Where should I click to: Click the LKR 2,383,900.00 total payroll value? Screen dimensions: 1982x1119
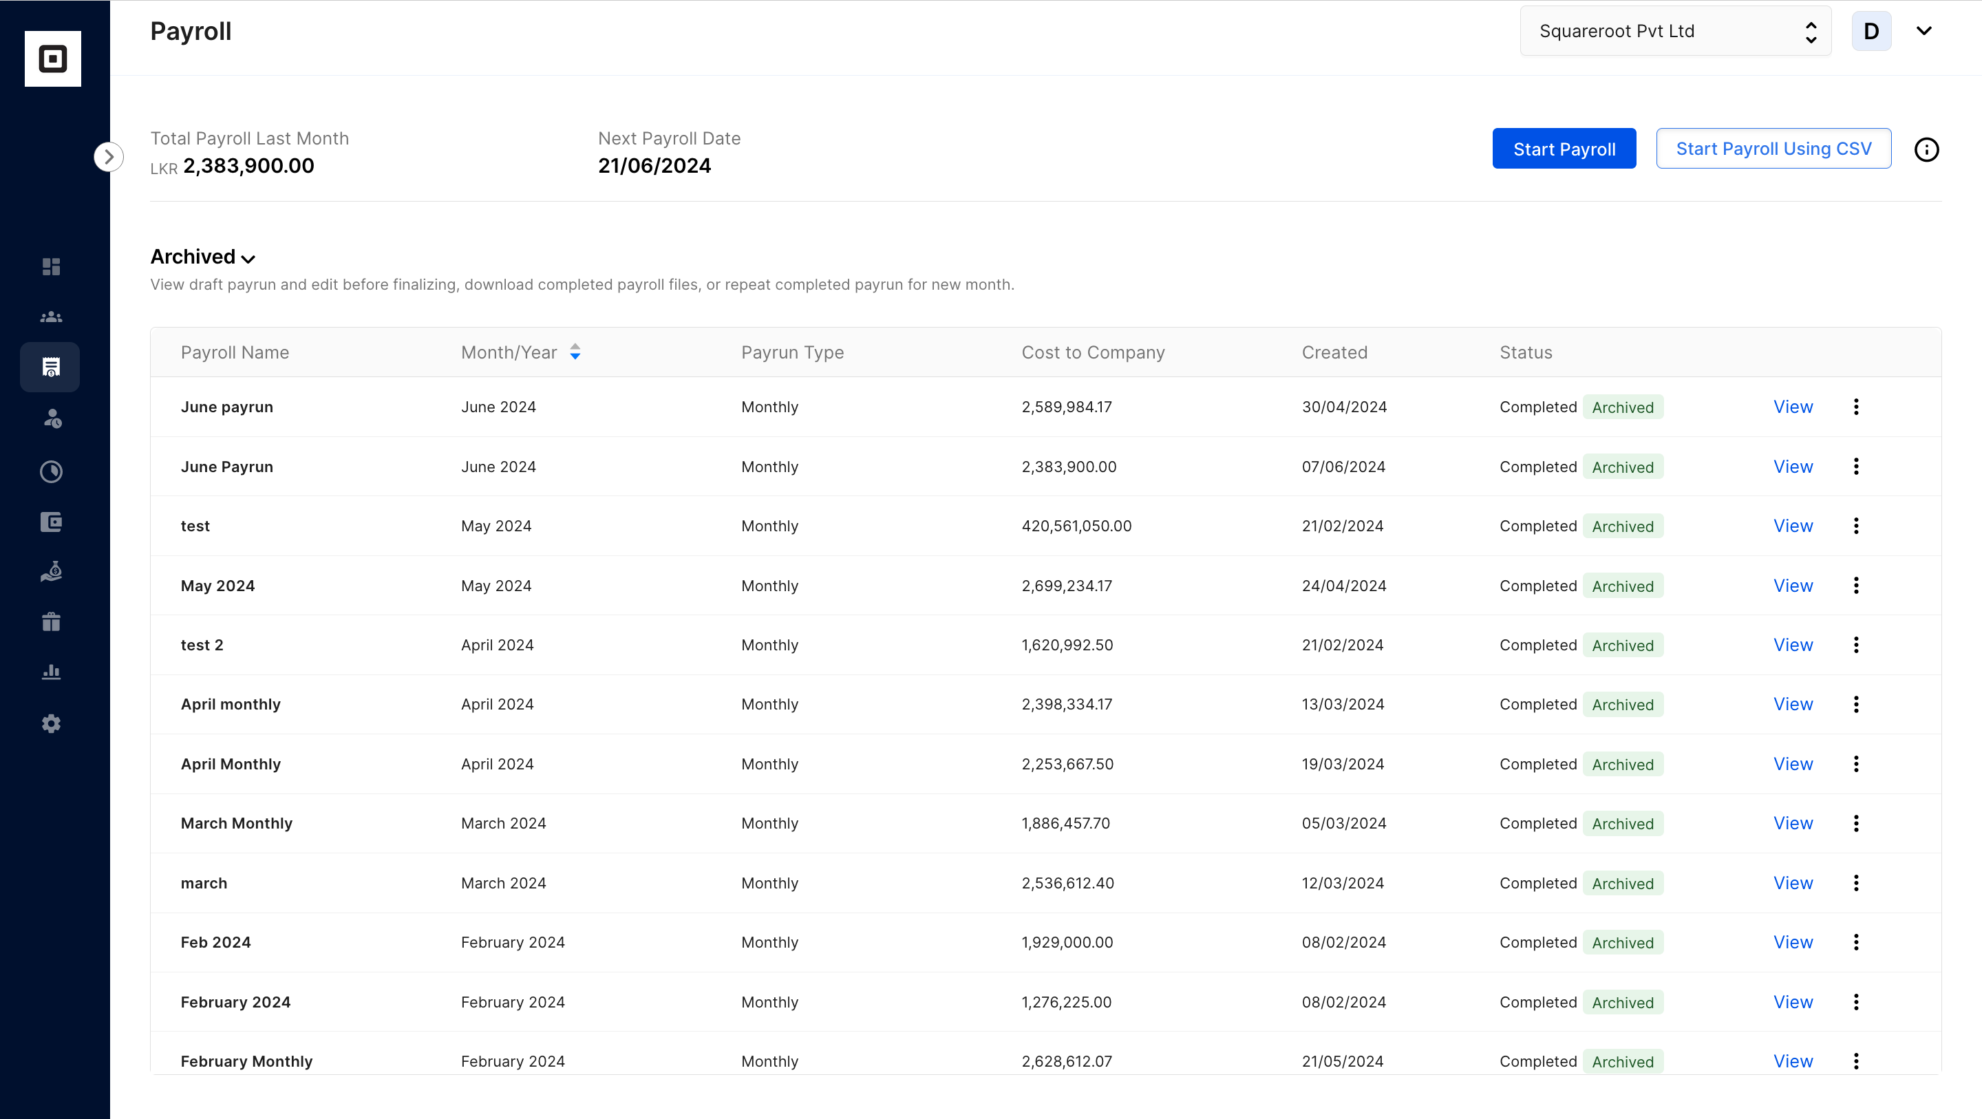tap(233, 165)
